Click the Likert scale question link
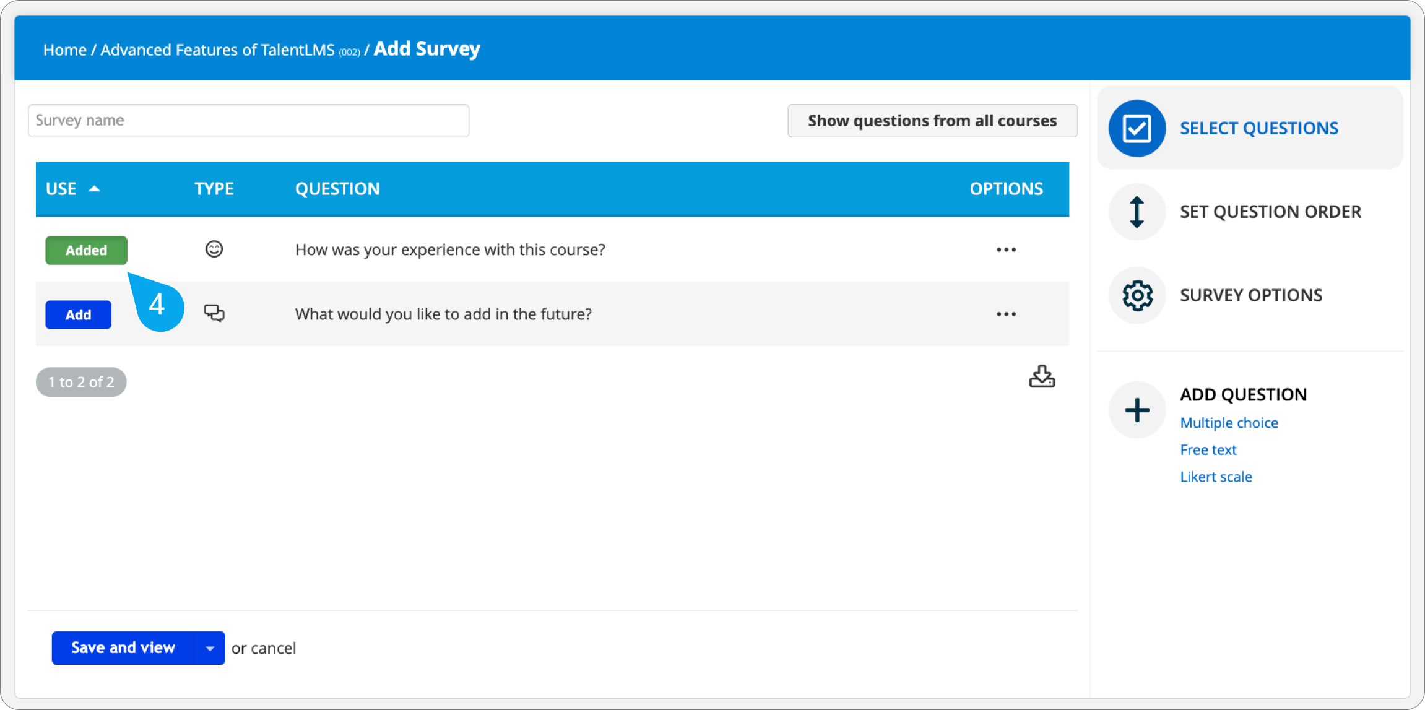 point(1216,477)
